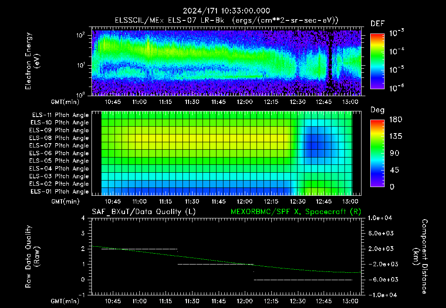Image resolution: width=446 pixels, height=308 pixels.
Task: Click the 11:30 tick under the data quality plot
Action: (192, 301)
